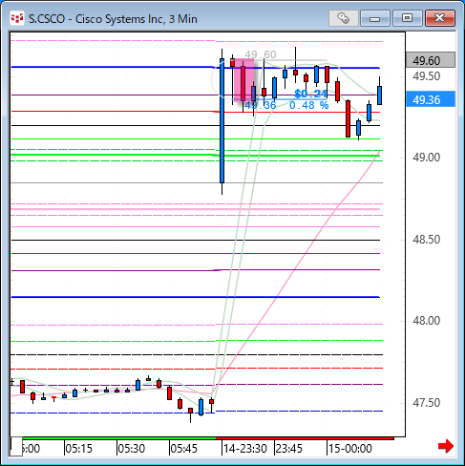Click the 23:45 time axis label

[289, 449]
